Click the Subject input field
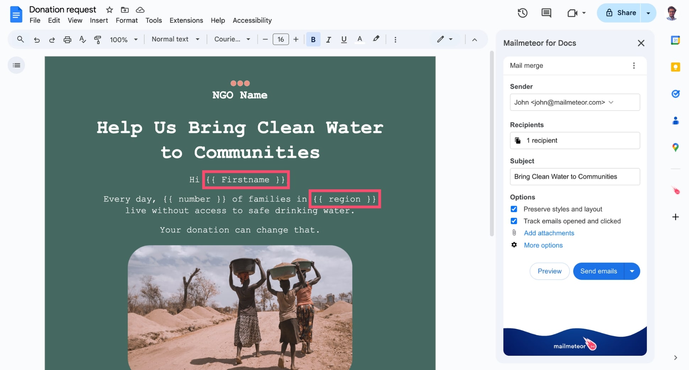This screenshot has height=370, width=689. pyautogui.click(x=575, y=176)
